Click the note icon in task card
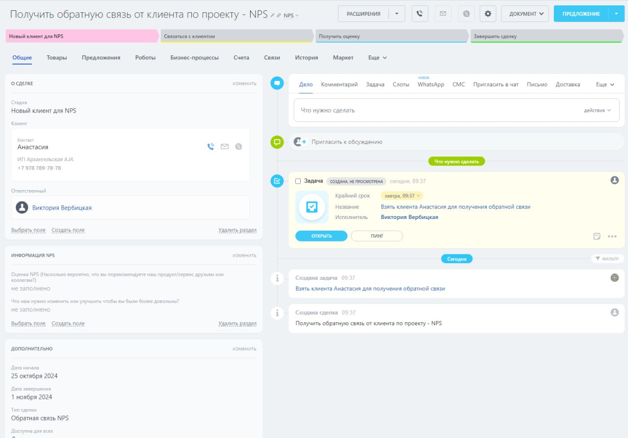The width and height of the screenshot is (628, 438). pyautogui.click(x=597, y=236)
